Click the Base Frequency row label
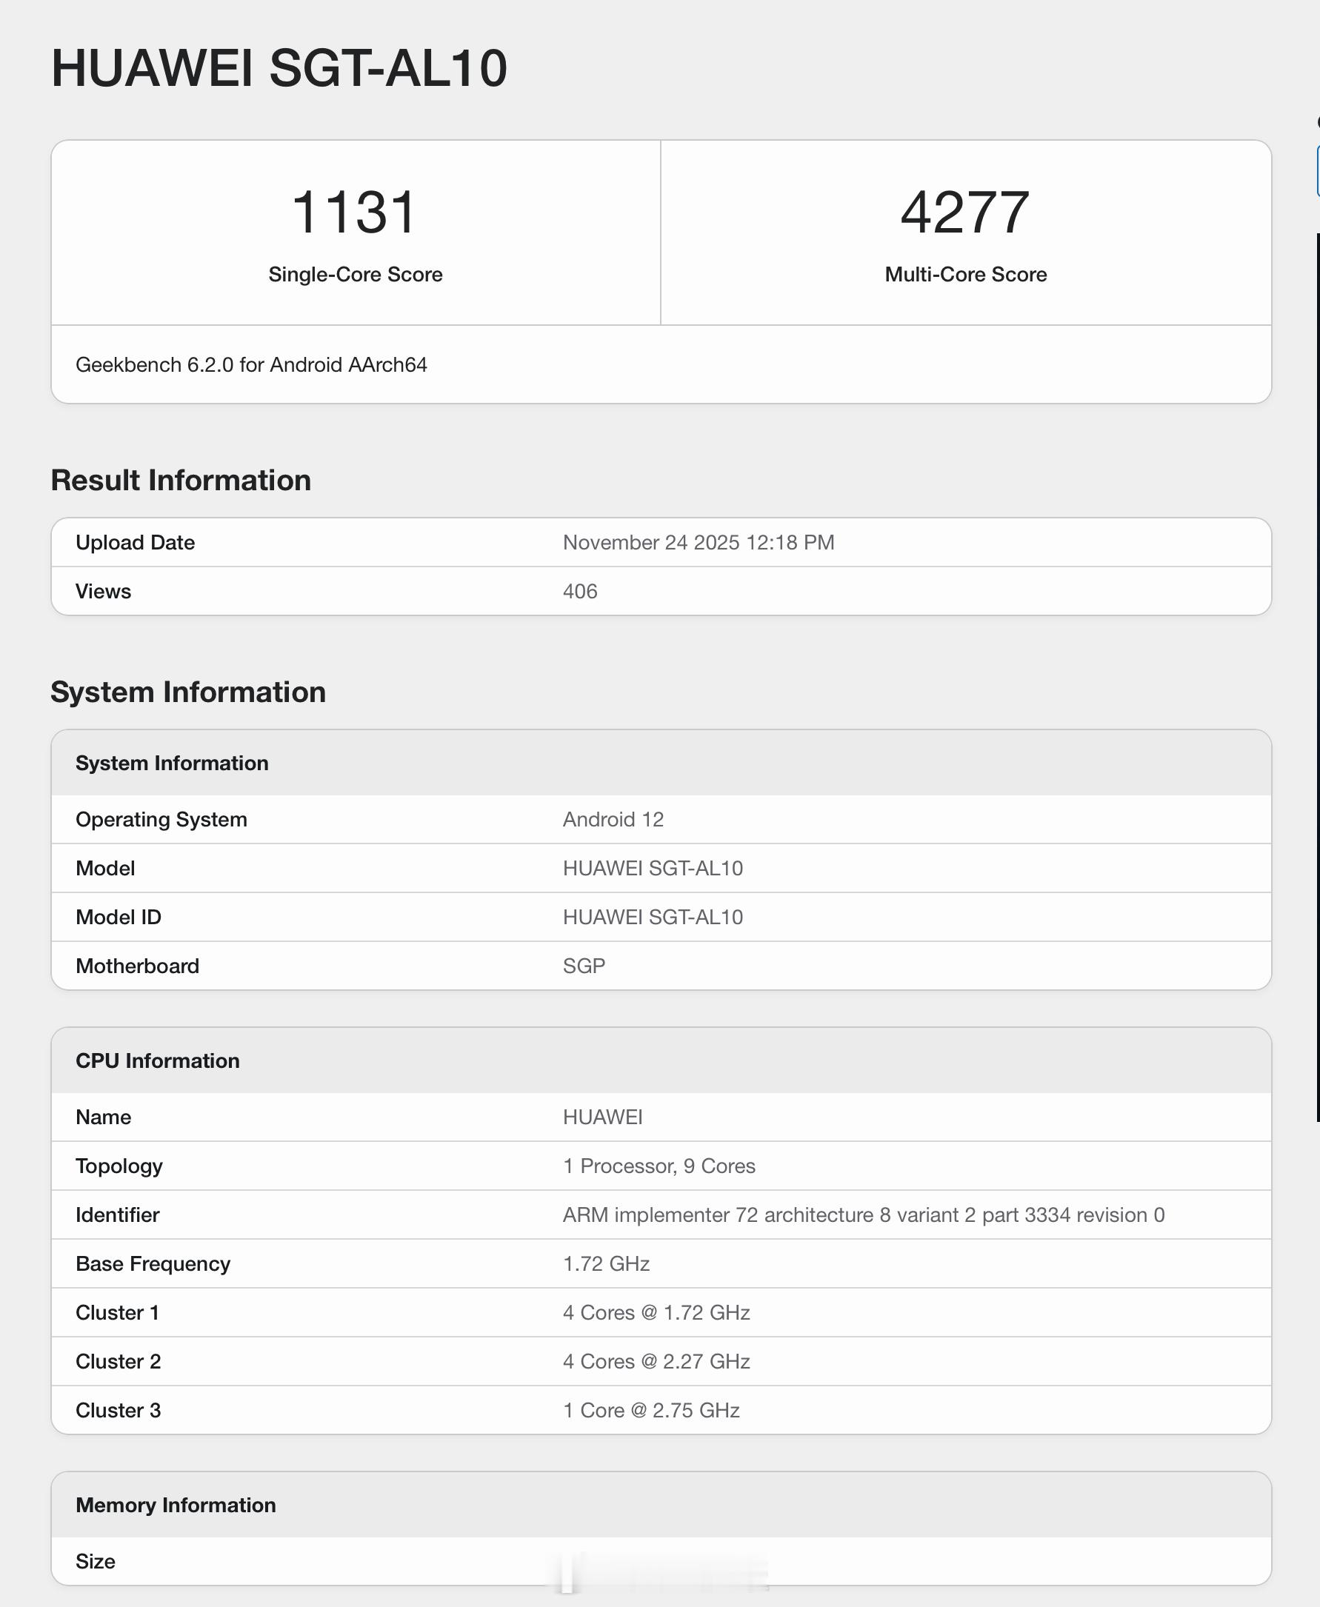This screenshot has width=1320, height=1607. coord(153,1264)
